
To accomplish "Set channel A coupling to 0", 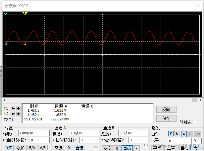I will pos(69,148).
